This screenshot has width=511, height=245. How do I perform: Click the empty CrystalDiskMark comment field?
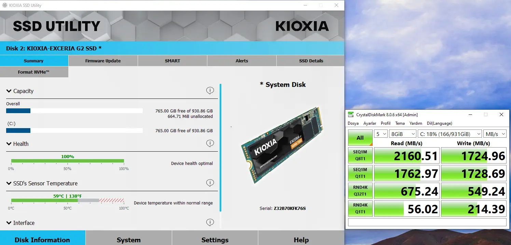point(427,222)
